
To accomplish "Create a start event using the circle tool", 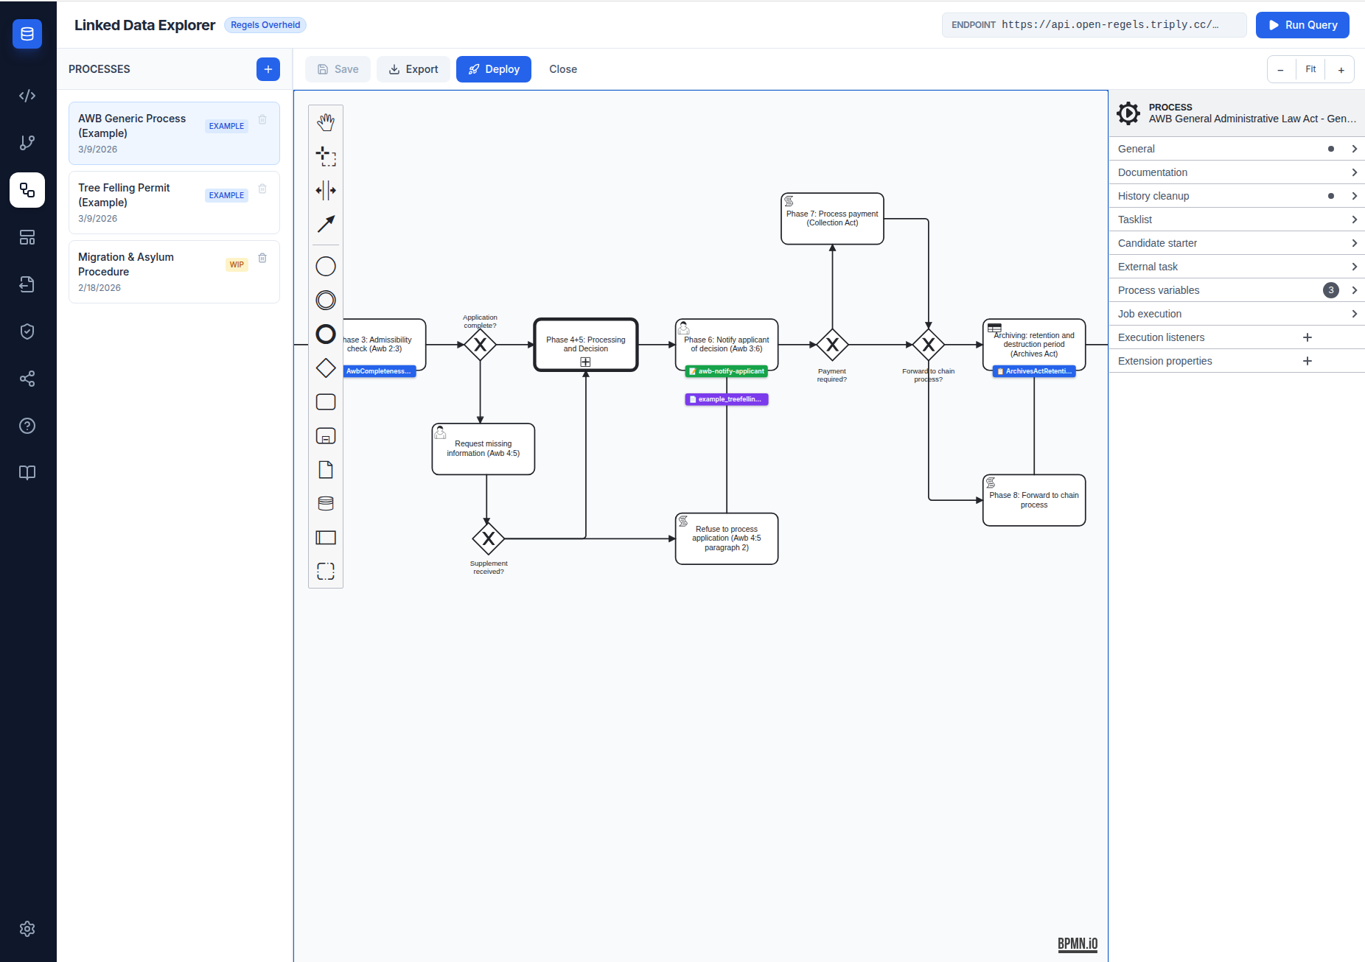I will click(325, 266).
